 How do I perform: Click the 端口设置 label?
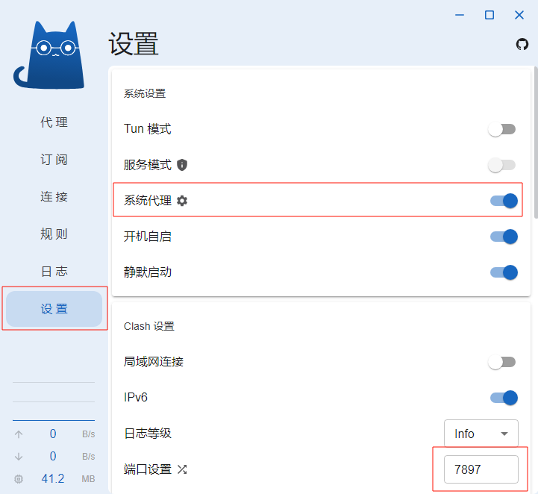[148, 469]
